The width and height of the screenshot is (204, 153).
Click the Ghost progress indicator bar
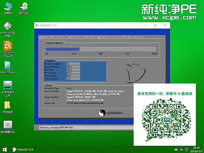click(x=100, y=49)
